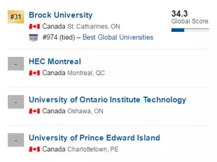Click the 34.3 global score number
The height and width of the screenshot is (162, 217).
pyautogui.click(x=180, y=14)
